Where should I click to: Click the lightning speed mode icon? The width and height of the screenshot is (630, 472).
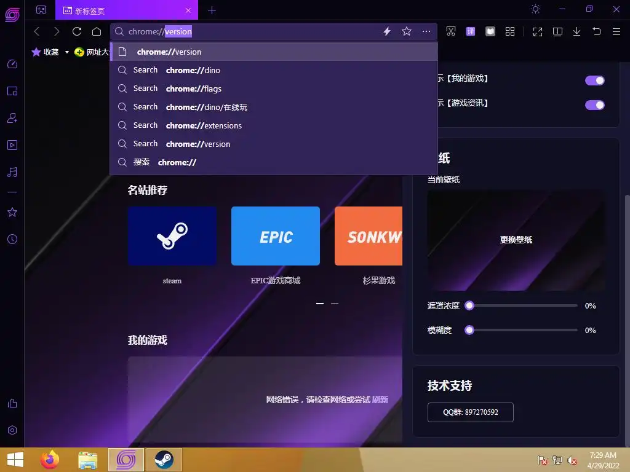click(x=387, y=31)
